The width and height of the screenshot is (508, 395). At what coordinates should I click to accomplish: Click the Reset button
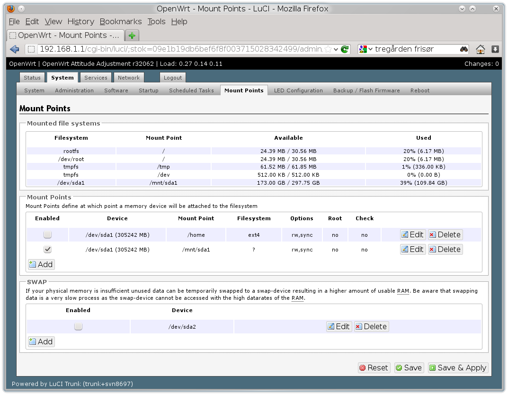[374, 368]
